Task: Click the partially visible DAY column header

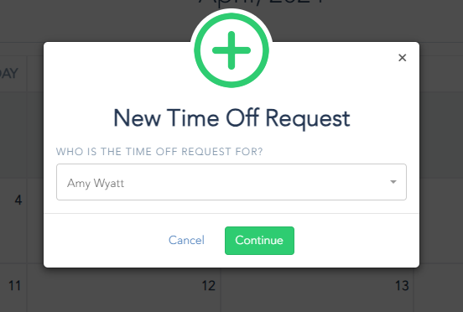Action: pos(9,74)
